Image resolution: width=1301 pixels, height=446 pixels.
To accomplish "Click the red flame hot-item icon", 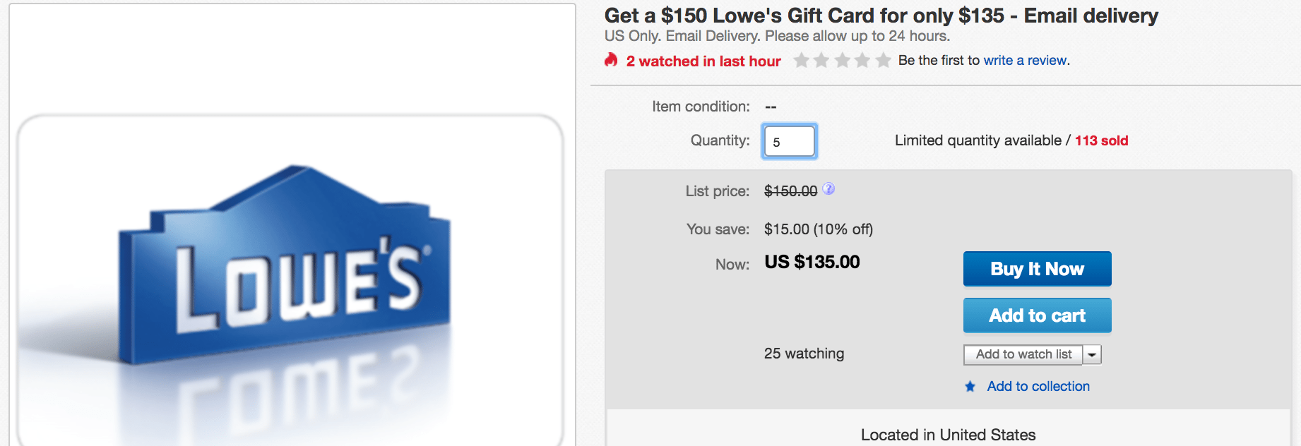I will click(x=611, y=60).
